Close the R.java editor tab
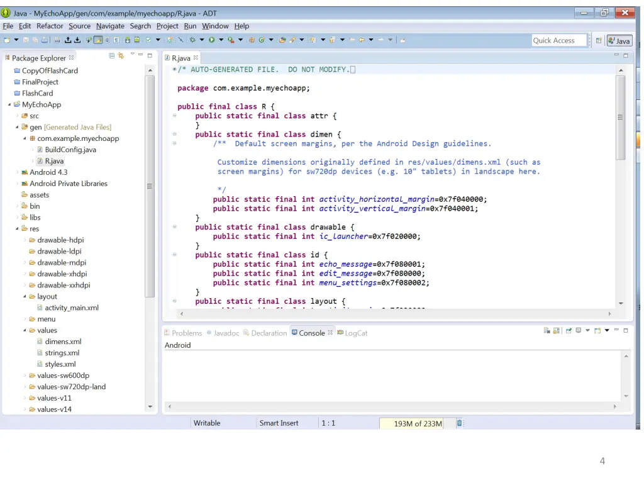The height and width of the screenshot is (483, 644). [196, 57]
